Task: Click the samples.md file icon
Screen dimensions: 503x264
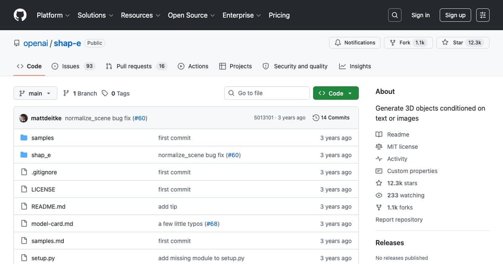Action: pyautogui.click(x=24, y=241)
